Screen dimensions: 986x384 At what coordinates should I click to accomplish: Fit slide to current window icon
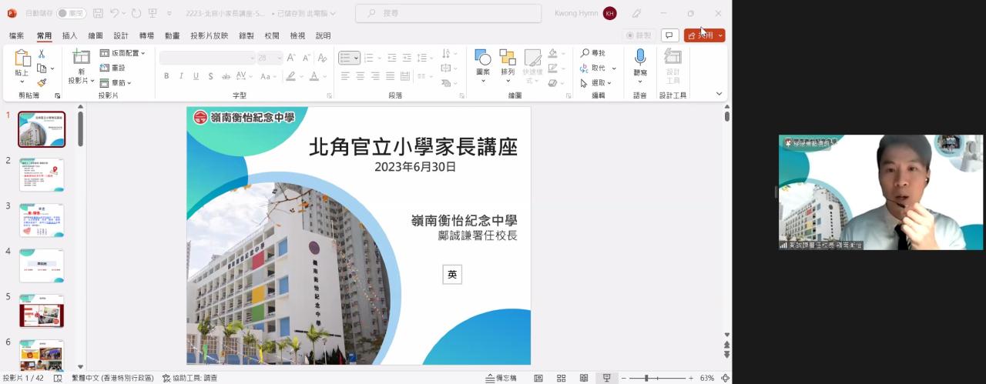pyautogui.click(x=724, y=378)
